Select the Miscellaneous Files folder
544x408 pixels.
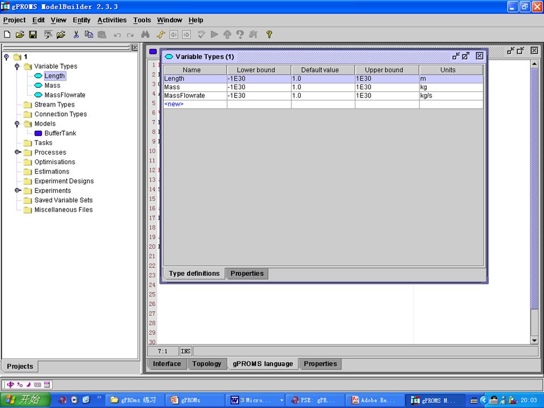(x=63, y=210)
